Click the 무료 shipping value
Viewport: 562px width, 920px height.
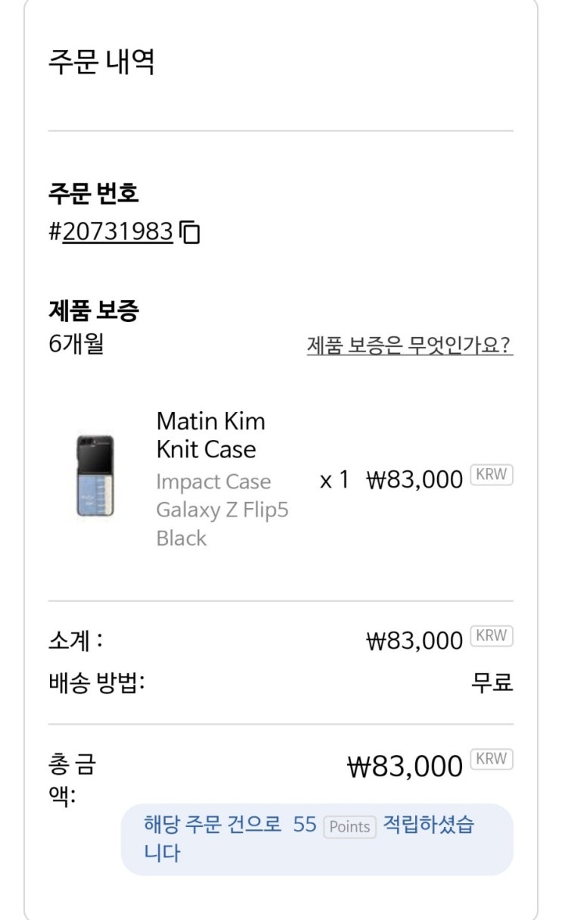(x=492, y=683)
